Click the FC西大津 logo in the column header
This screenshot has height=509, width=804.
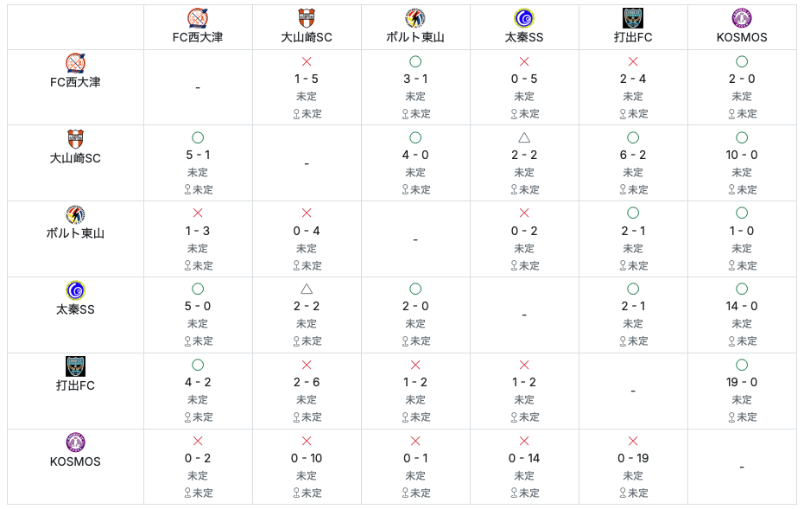(198, 19)
